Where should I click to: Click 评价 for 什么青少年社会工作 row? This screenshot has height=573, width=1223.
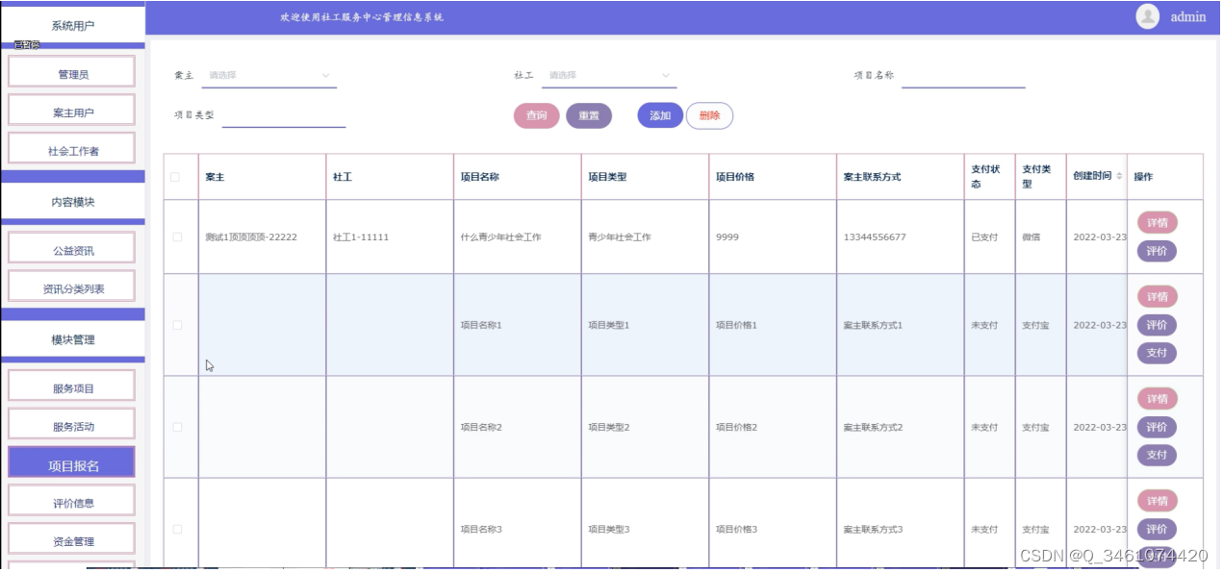pyautogui.click(x=1158, y=251)
